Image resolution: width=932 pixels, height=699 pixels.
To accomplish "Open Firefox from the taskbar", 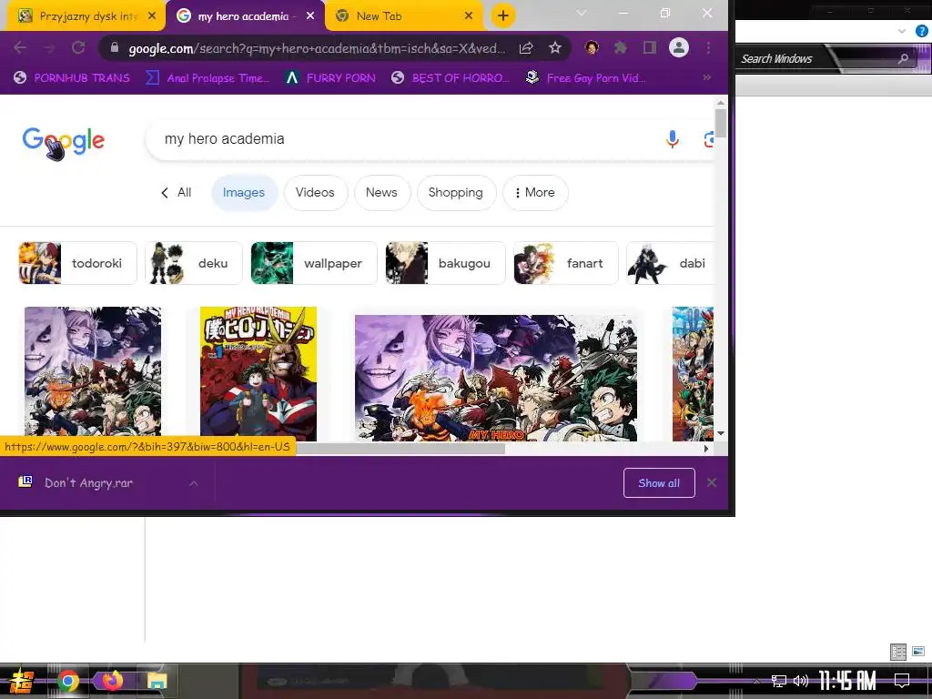I will pos(112,681).
